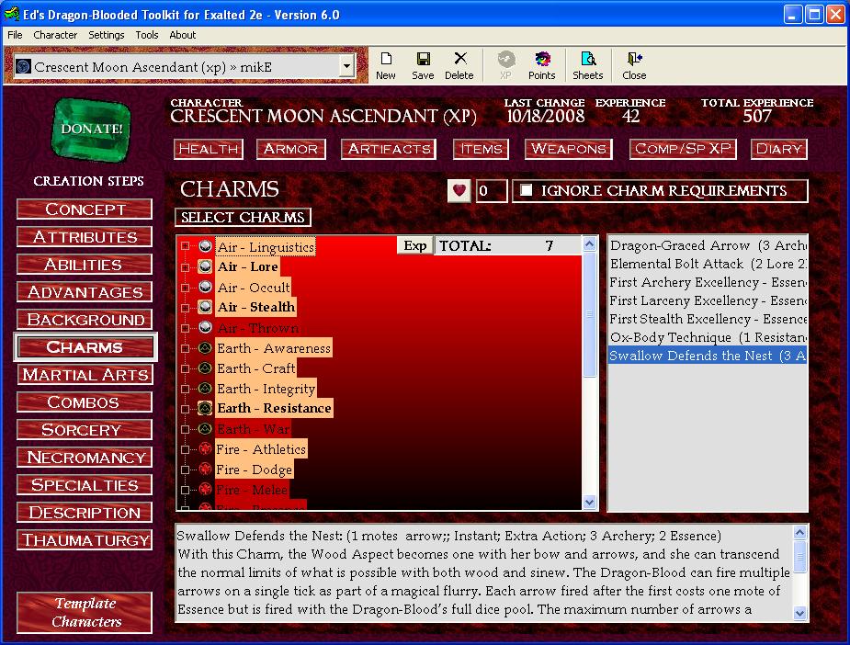Viewport: 850px width, 645px height.
Task: Expand the Air - Stealth tree node
Action: [186, 308]
